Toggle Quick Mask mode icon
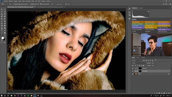Viewport: 172px width, 97px height. point(2,42)
